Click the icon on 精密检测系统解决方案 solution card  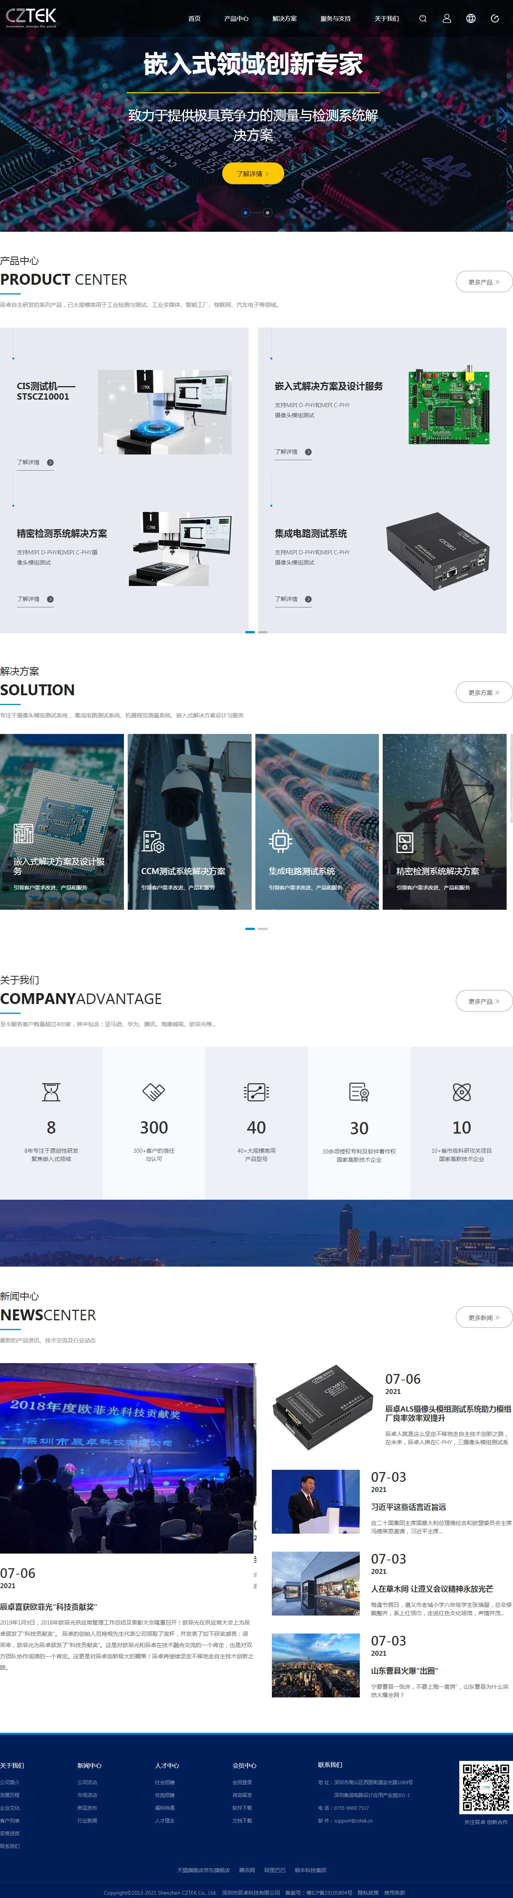pyautogui.click(x=404, y=842)
